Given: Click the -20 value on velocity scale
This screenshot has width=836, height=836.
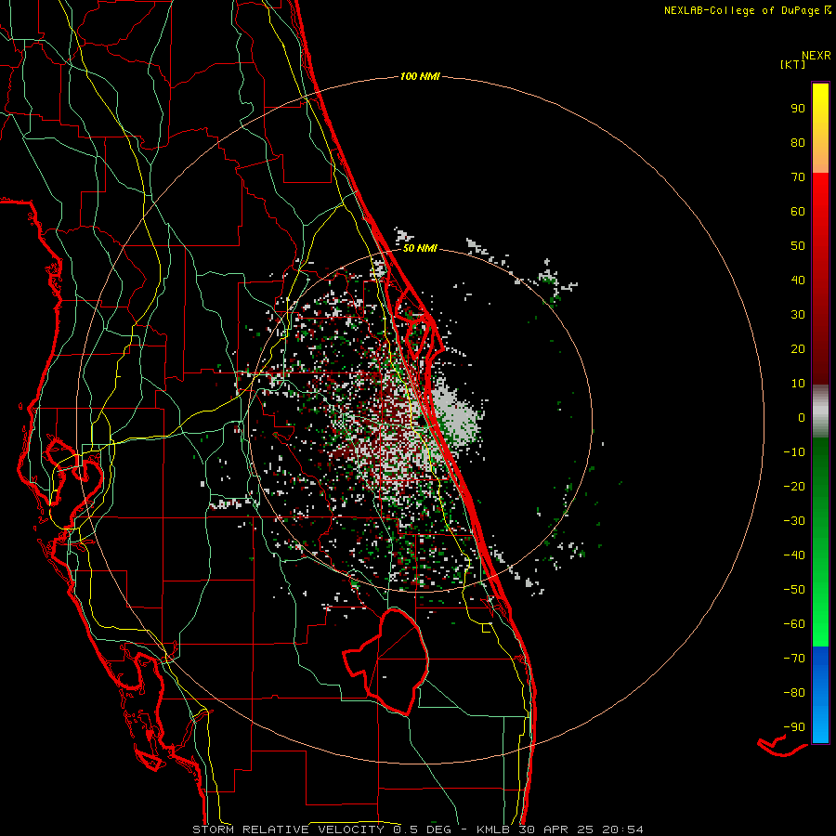Looking at the screenshot, I should click(x=794, y=486).
